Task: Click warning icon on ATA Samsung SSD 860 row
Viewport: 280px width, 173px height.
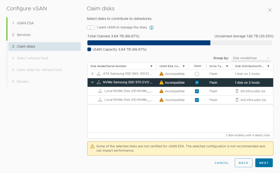Action: 161,74
